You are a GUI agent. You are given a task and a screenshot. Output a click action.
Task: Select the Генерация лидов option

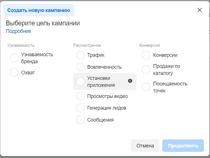80,108
